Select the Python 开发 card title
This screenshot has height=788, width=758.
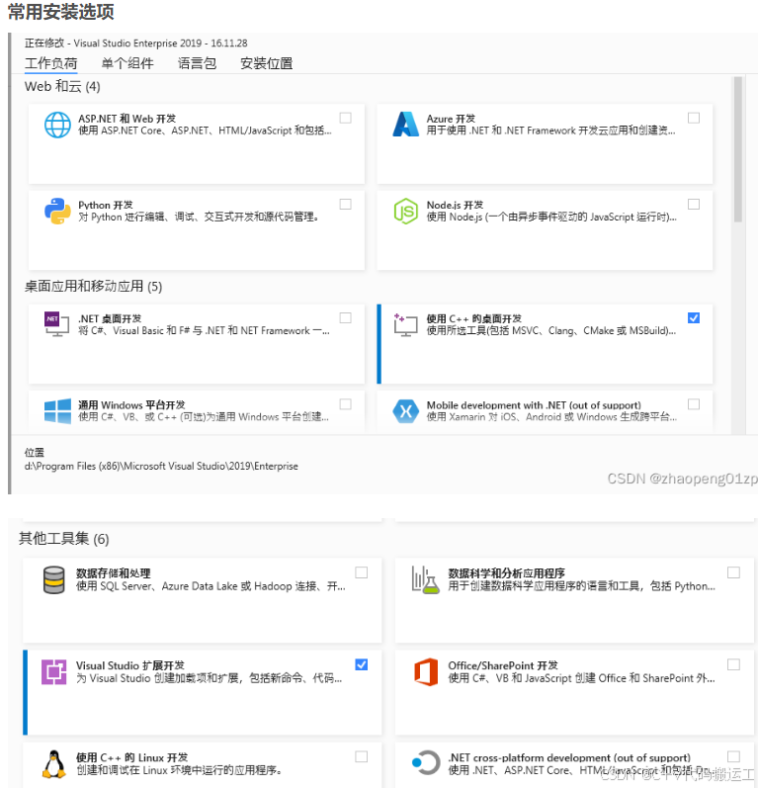click(x=106, y=205)
